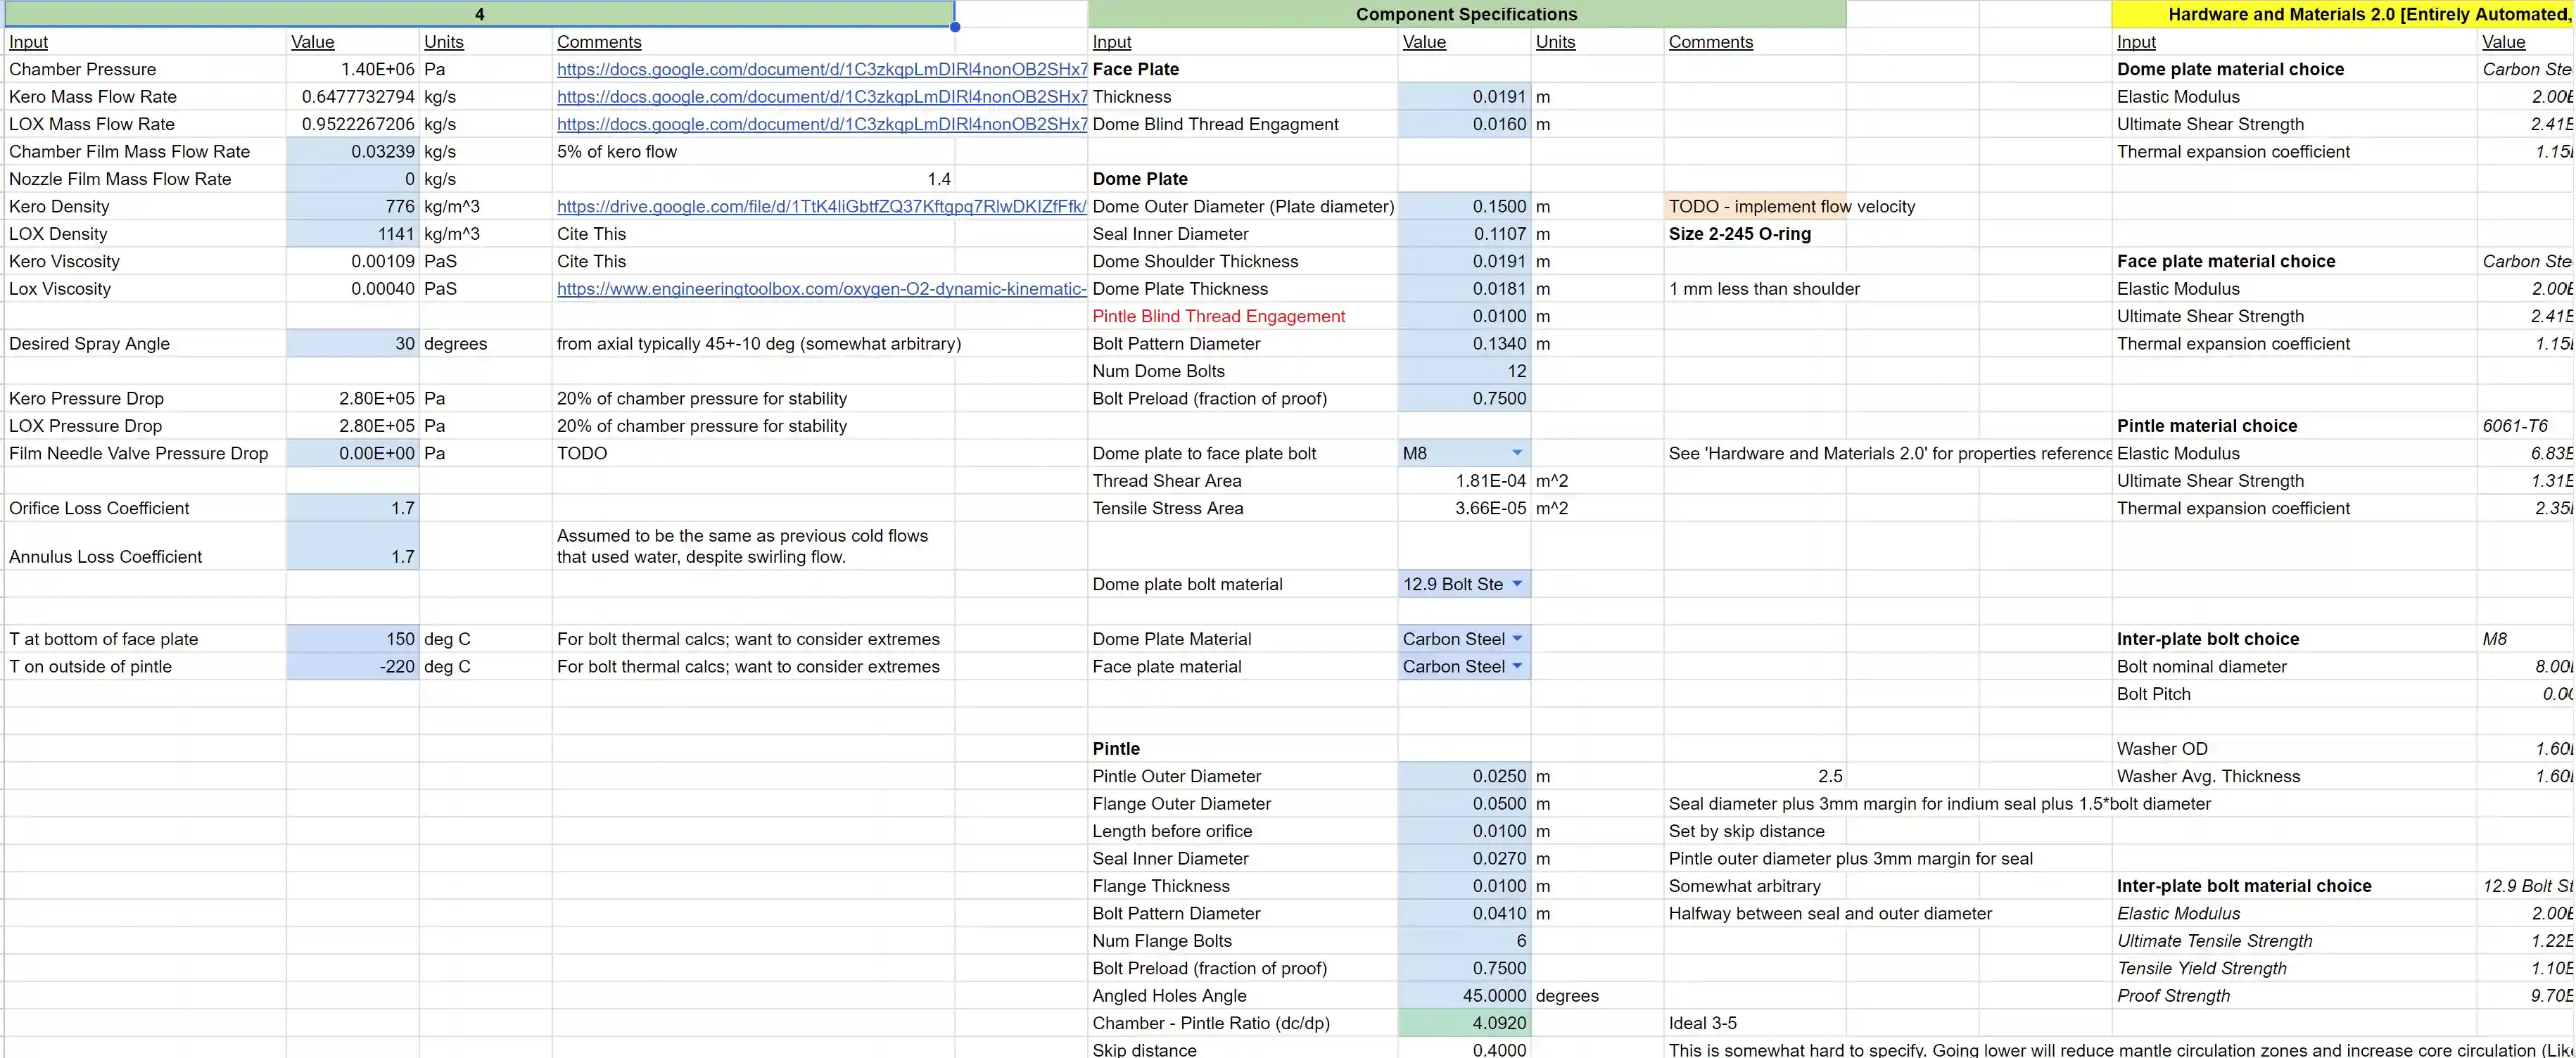Select Thread Shear Area value 1.81E-04
Image resolution: width=2576 pixels, height=1058 pixels.
1464,481
